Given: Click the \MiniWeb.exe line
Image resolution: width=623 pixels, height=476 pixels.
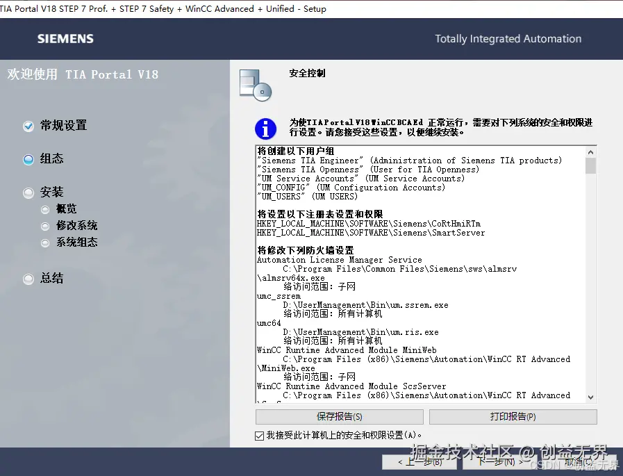Looking at the screenshot, I should pos(286,368).
